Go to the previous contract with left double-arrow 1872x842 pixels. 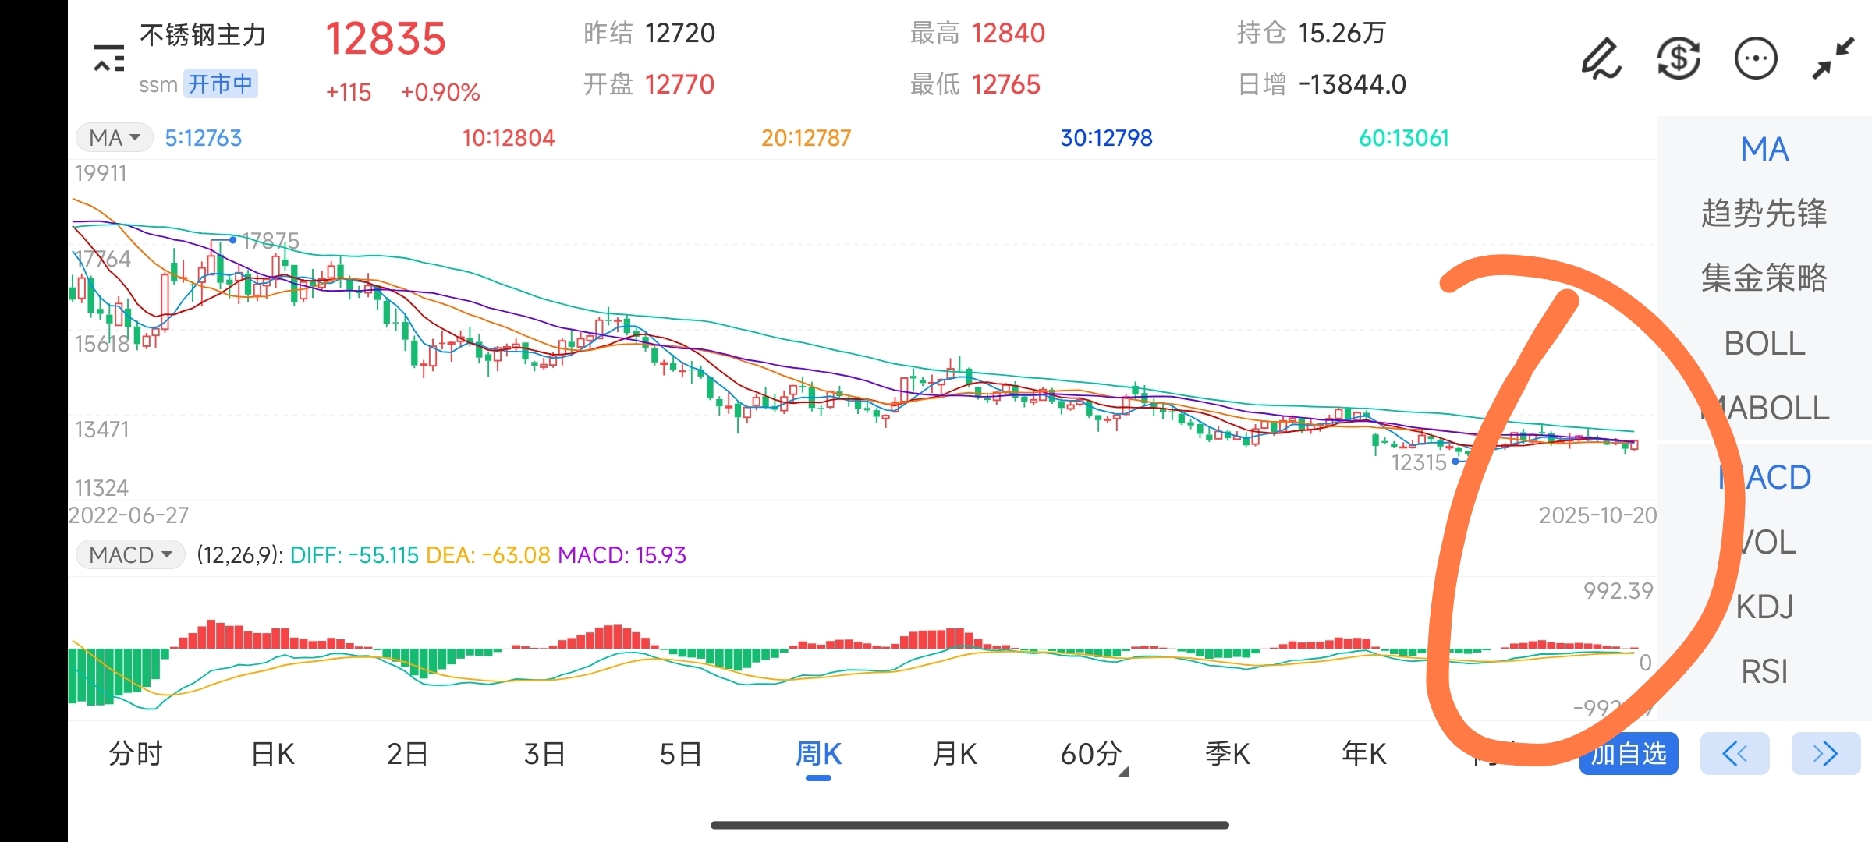[1735, 753]
